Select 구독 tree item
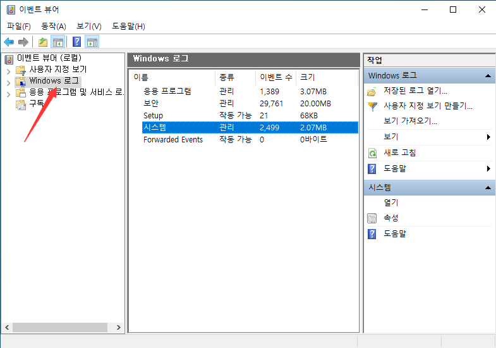This screenshot has height=348, width=496. pos(37,103)
